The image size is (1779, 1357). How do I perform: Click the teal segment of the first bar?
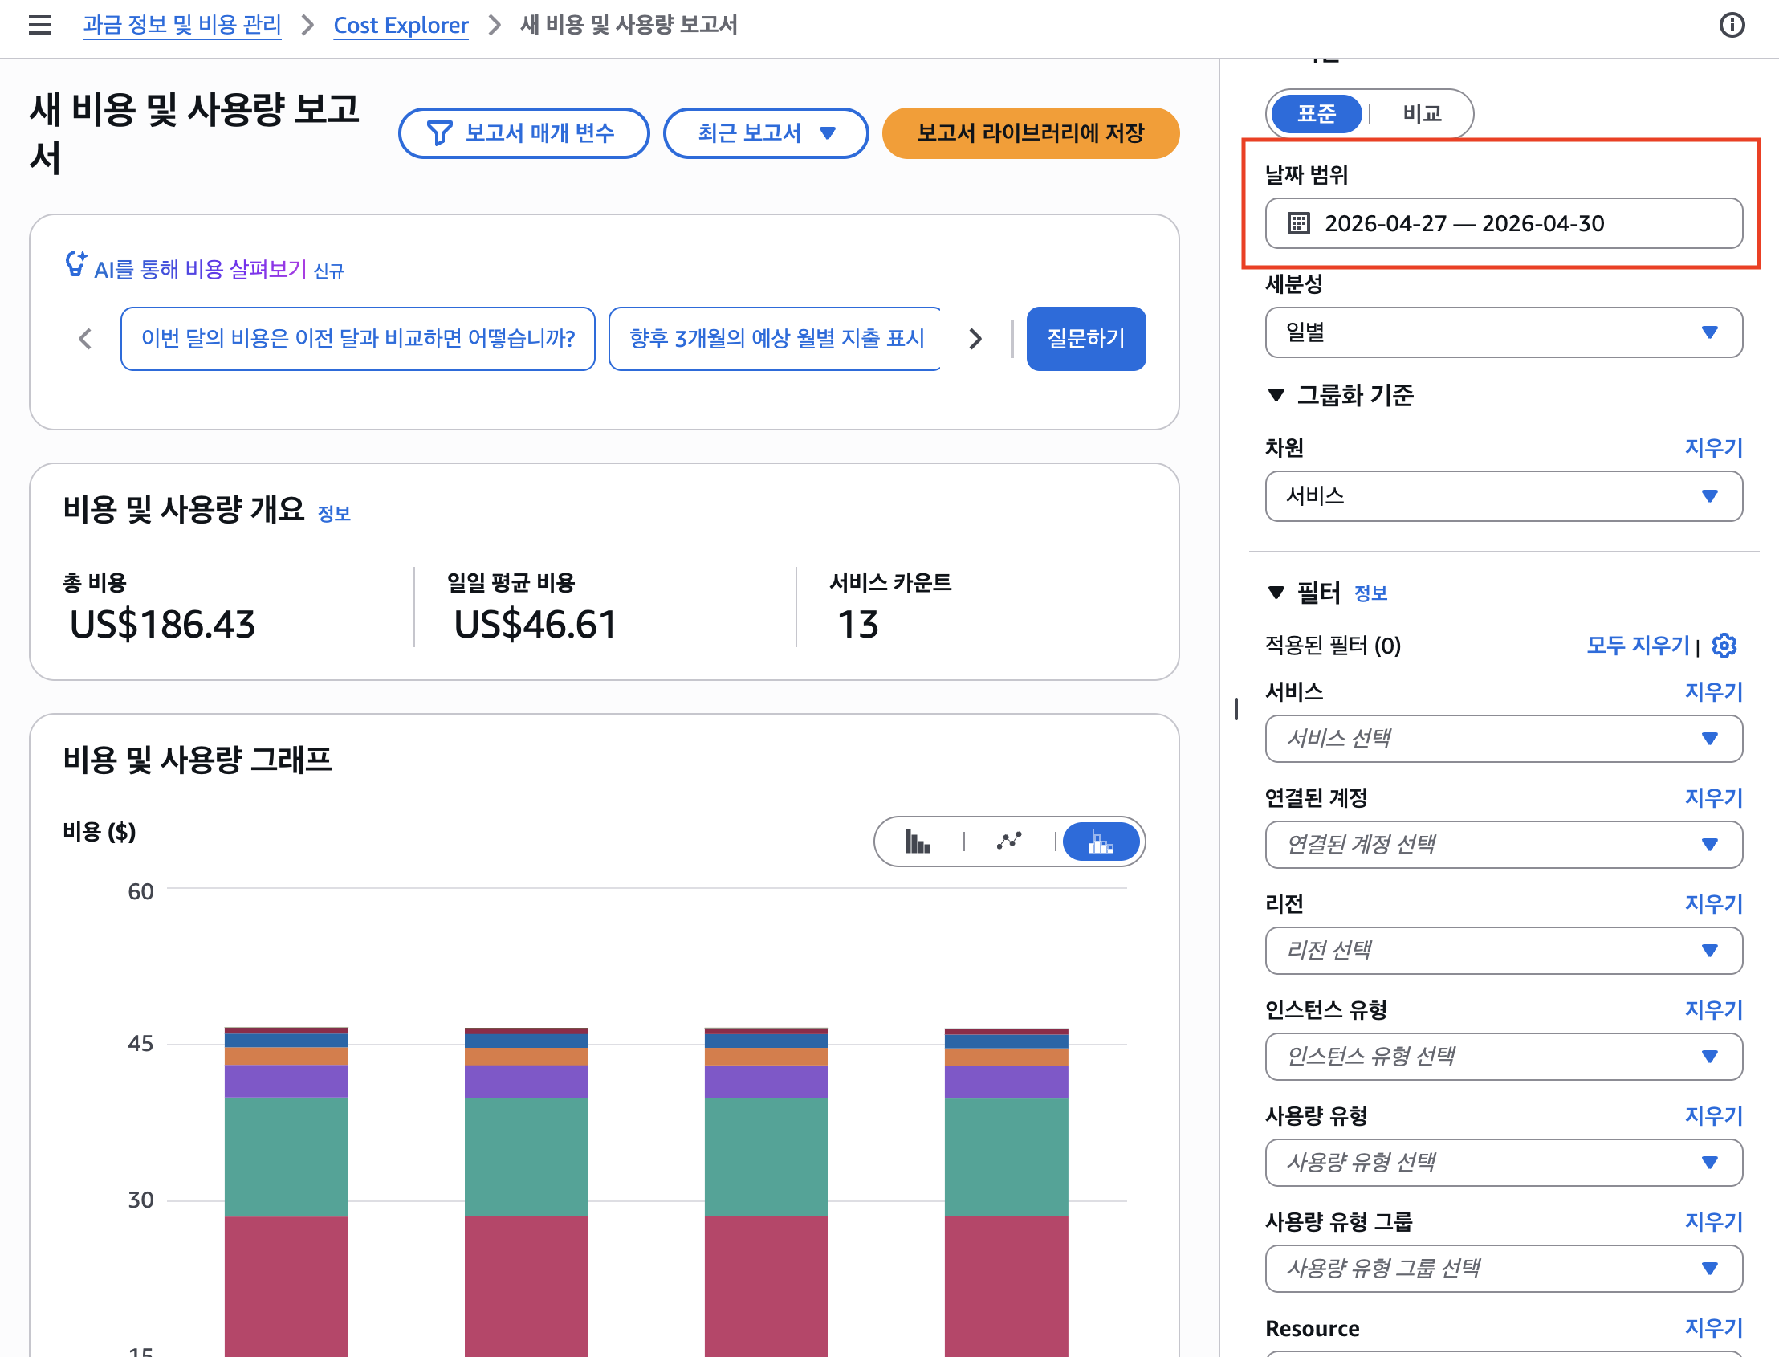(x=286, y=1157)
